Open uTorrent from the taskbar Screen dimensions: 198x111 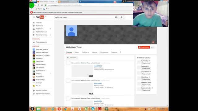86,109
